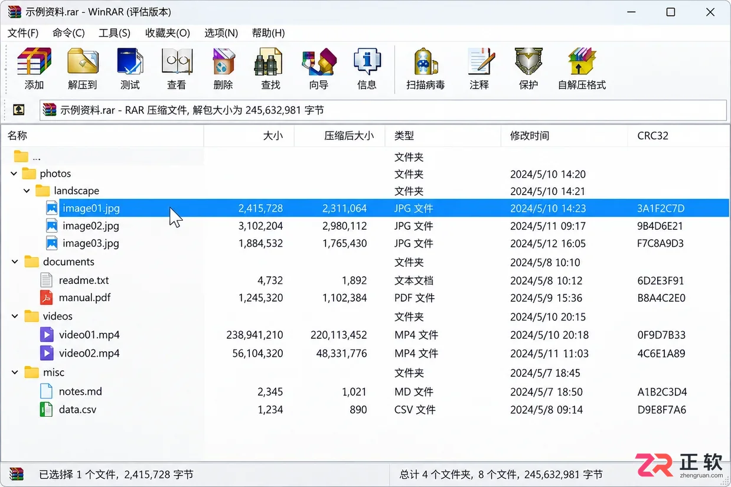Click the CRC value D9E8F7A6

tap(662, 410)
